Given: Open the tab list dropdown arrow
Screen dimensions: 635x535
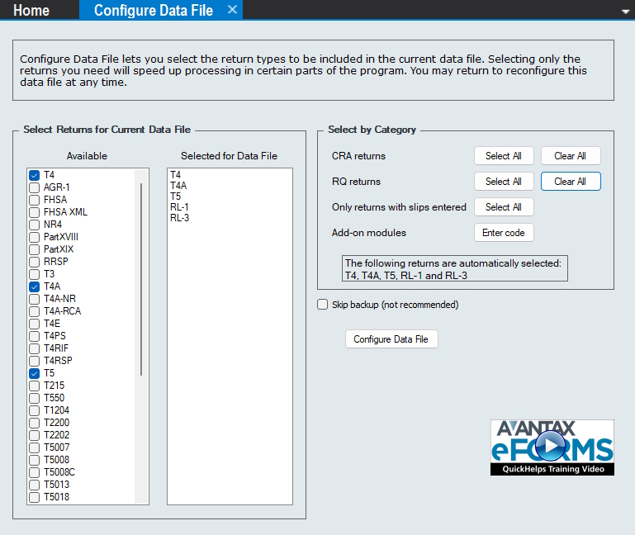Looking at the screenshot, I should (625, 12).
